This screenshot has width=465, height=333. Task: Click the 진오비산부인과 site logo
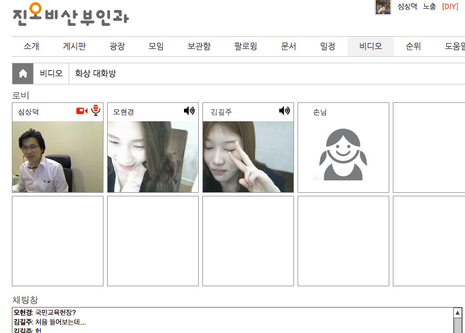pyautogui.click(x=70, y=14)
